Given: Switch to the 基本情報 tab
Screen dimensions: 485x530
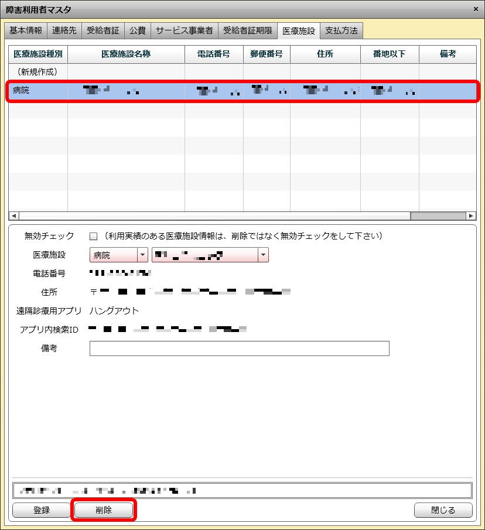Looking at the screenshot, I should pyautogui.click(x=26, y=30).
